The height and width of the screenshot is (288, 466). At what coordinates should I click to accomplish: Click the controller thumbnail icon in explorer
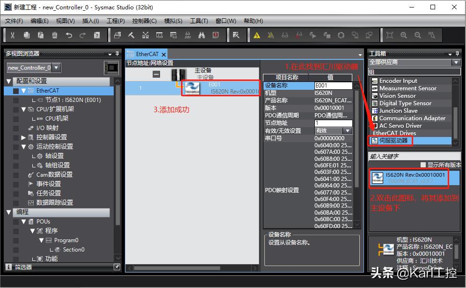pyautogui.click(x=111, y=67)
